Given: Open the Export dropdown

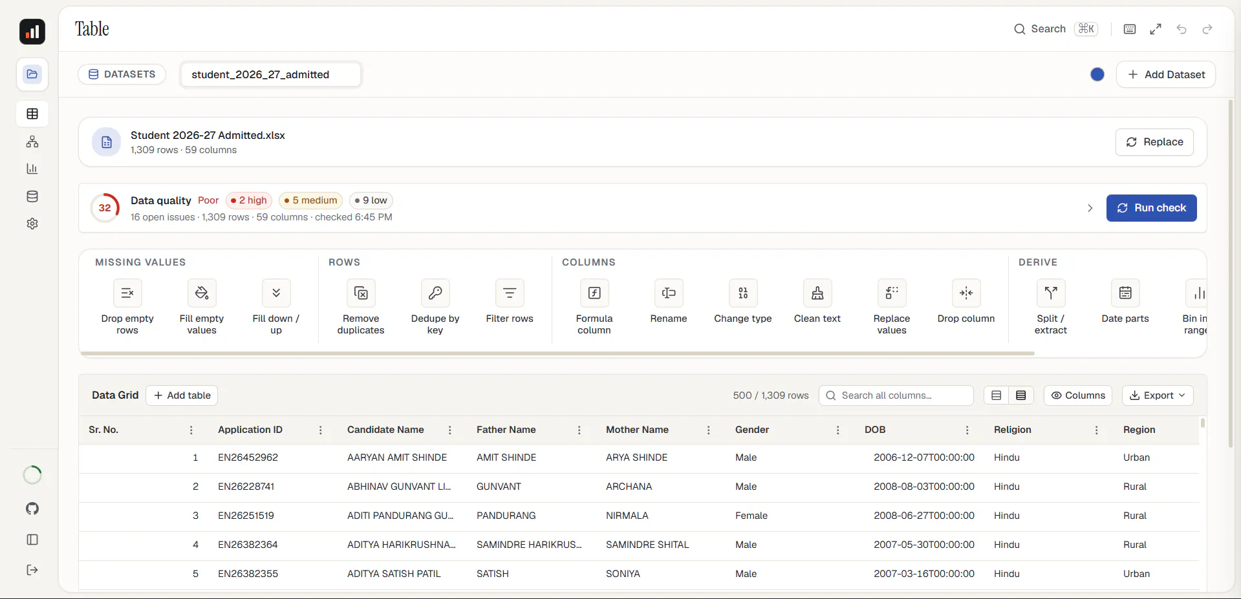Looking at the screenshot, I should click(x=1158, y=395).
